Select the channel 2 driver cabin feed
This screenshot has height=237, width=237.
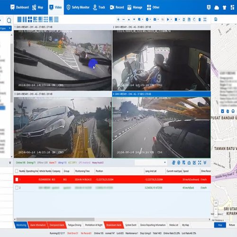(161, 60)
